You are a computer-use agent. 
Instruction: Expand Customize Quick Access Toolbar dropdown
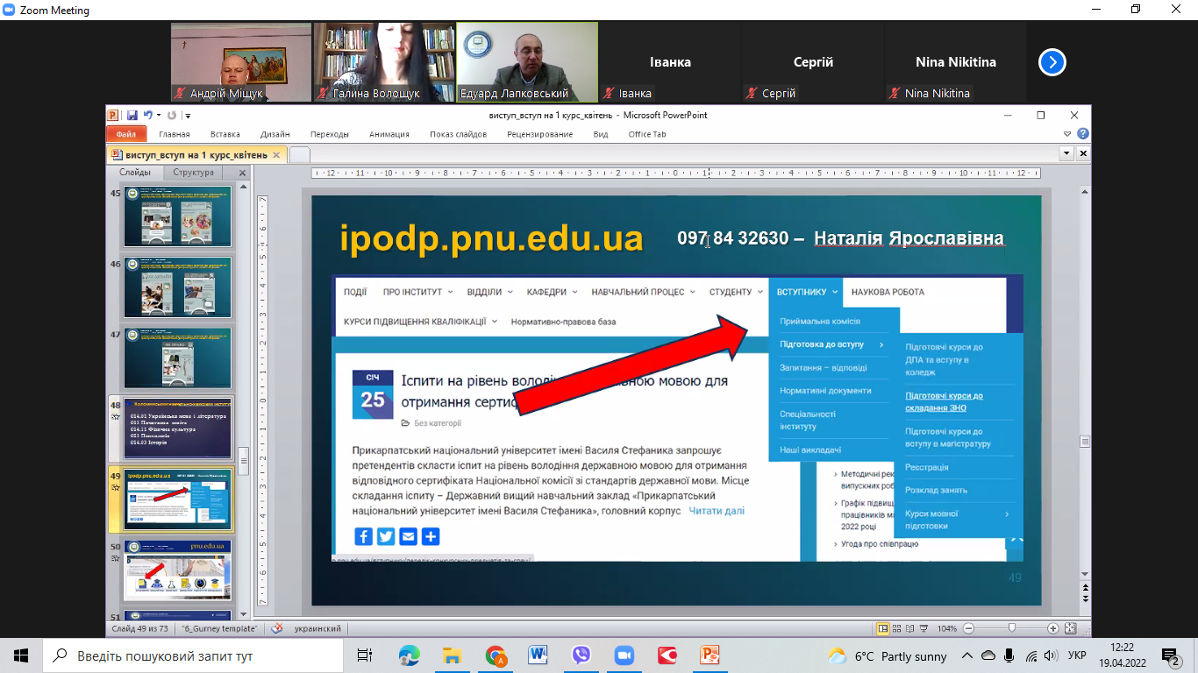[x=188, y=116]
